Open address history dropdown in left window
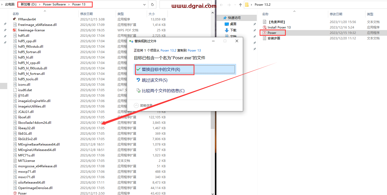 144,4
